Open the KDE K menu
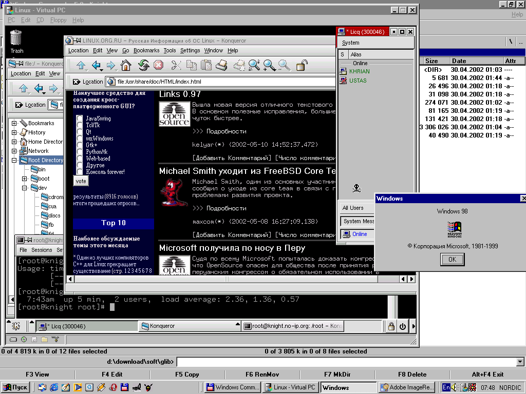The height and width of the screenshot is (394, 526). click(x=16, y=326)
